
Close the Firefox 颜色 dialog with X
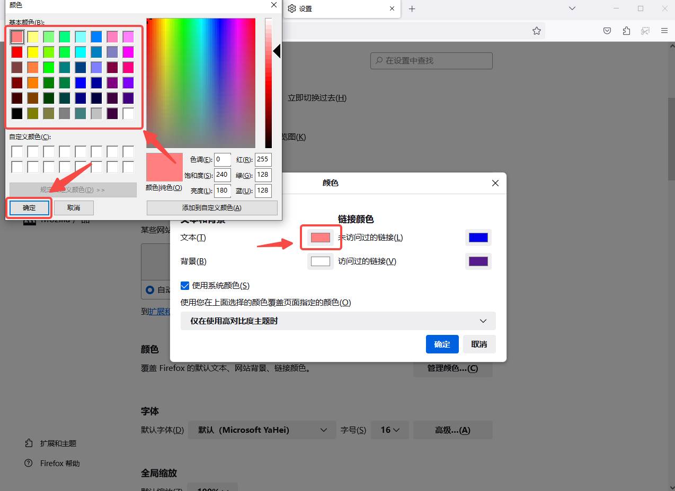click(x=495, y=183)
